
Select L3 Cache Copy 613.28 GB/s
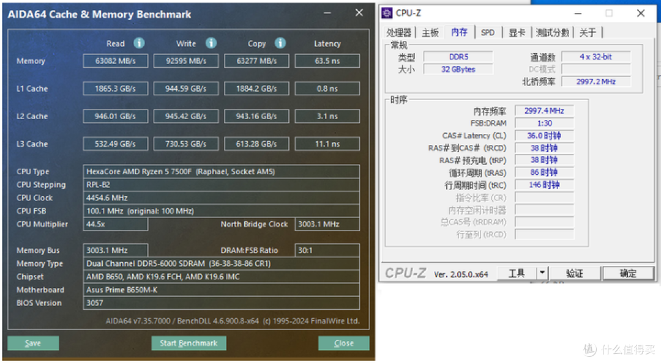(x=256, y=144)
